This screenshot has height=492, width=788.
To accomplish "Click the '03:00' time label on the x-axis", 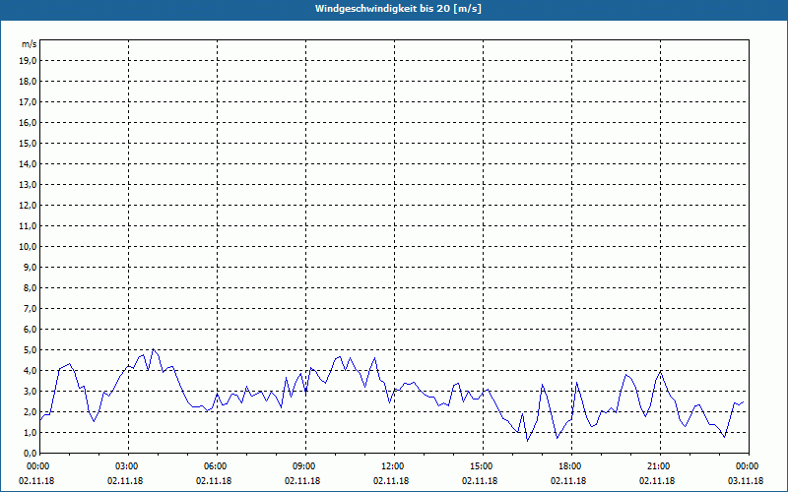I will click(129, 466).
